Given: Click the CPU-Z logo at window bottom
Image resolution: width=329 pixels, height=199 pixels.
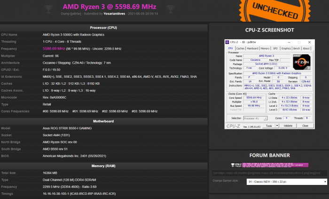Looking at the screenshot, I should coord(234,126).
